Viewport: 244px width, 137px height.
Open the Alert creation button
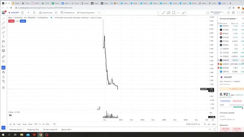click(x=67, y=13)
